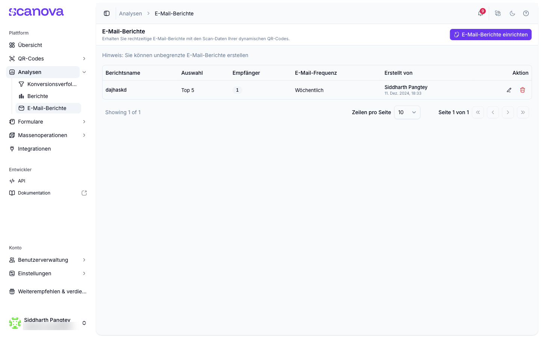
Task: Click the Top 5 selection cell
Action: [x=188, y=90]
